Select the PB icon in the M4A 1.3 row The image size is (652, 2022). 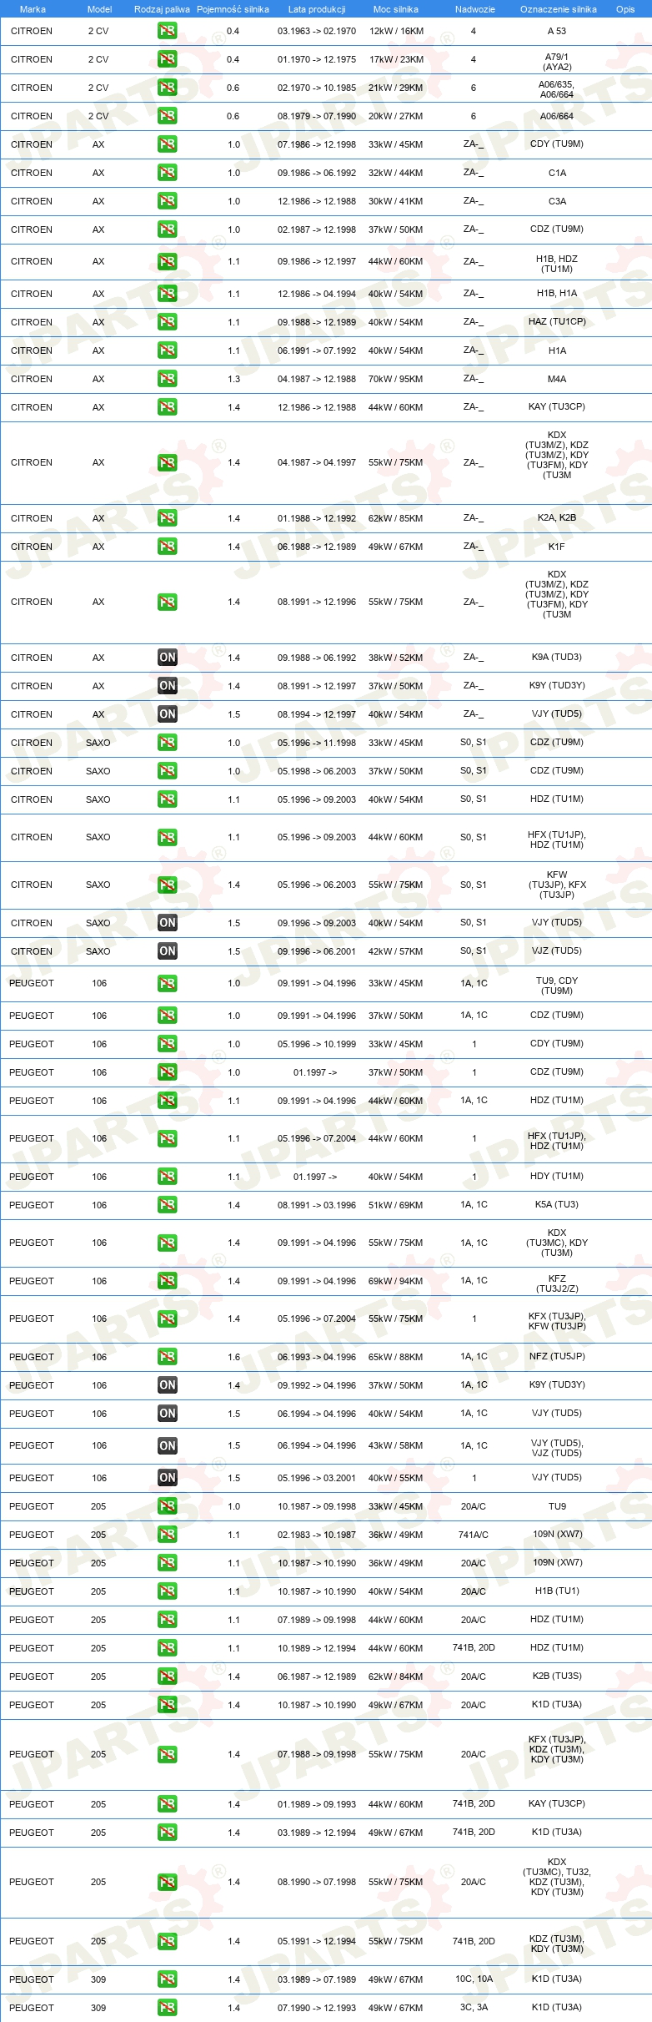click(x=168, y=379)
